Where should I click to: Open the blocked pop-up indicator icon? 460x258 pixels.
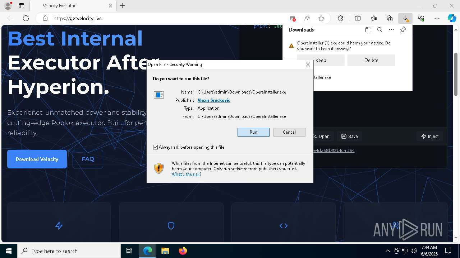pyautogui.click(x=293, y=18)
